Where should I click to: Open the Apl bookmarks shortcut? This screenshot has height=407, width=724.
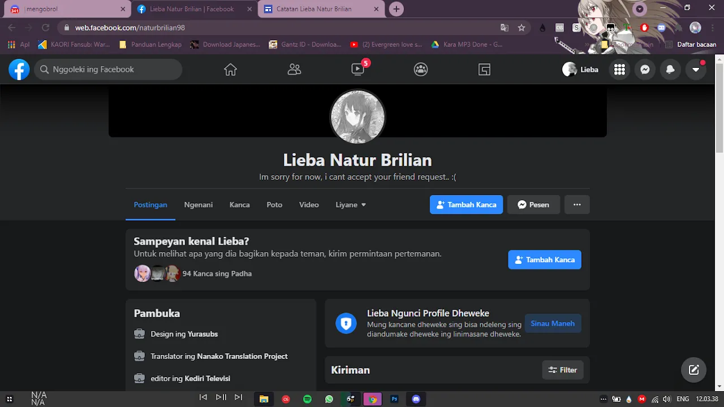[x=19, y=44]
